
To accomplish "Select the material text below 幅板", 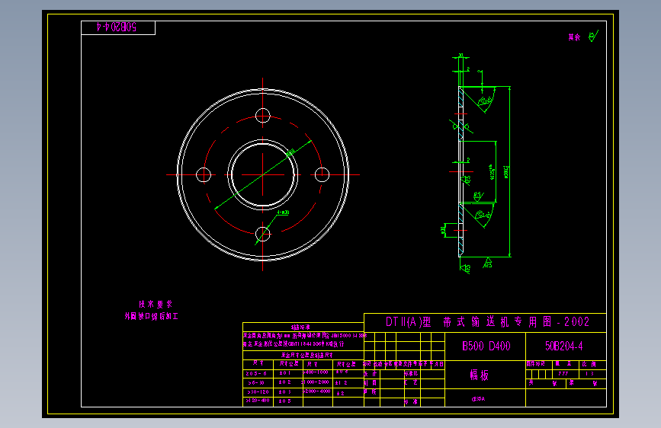I will point(478,399).
